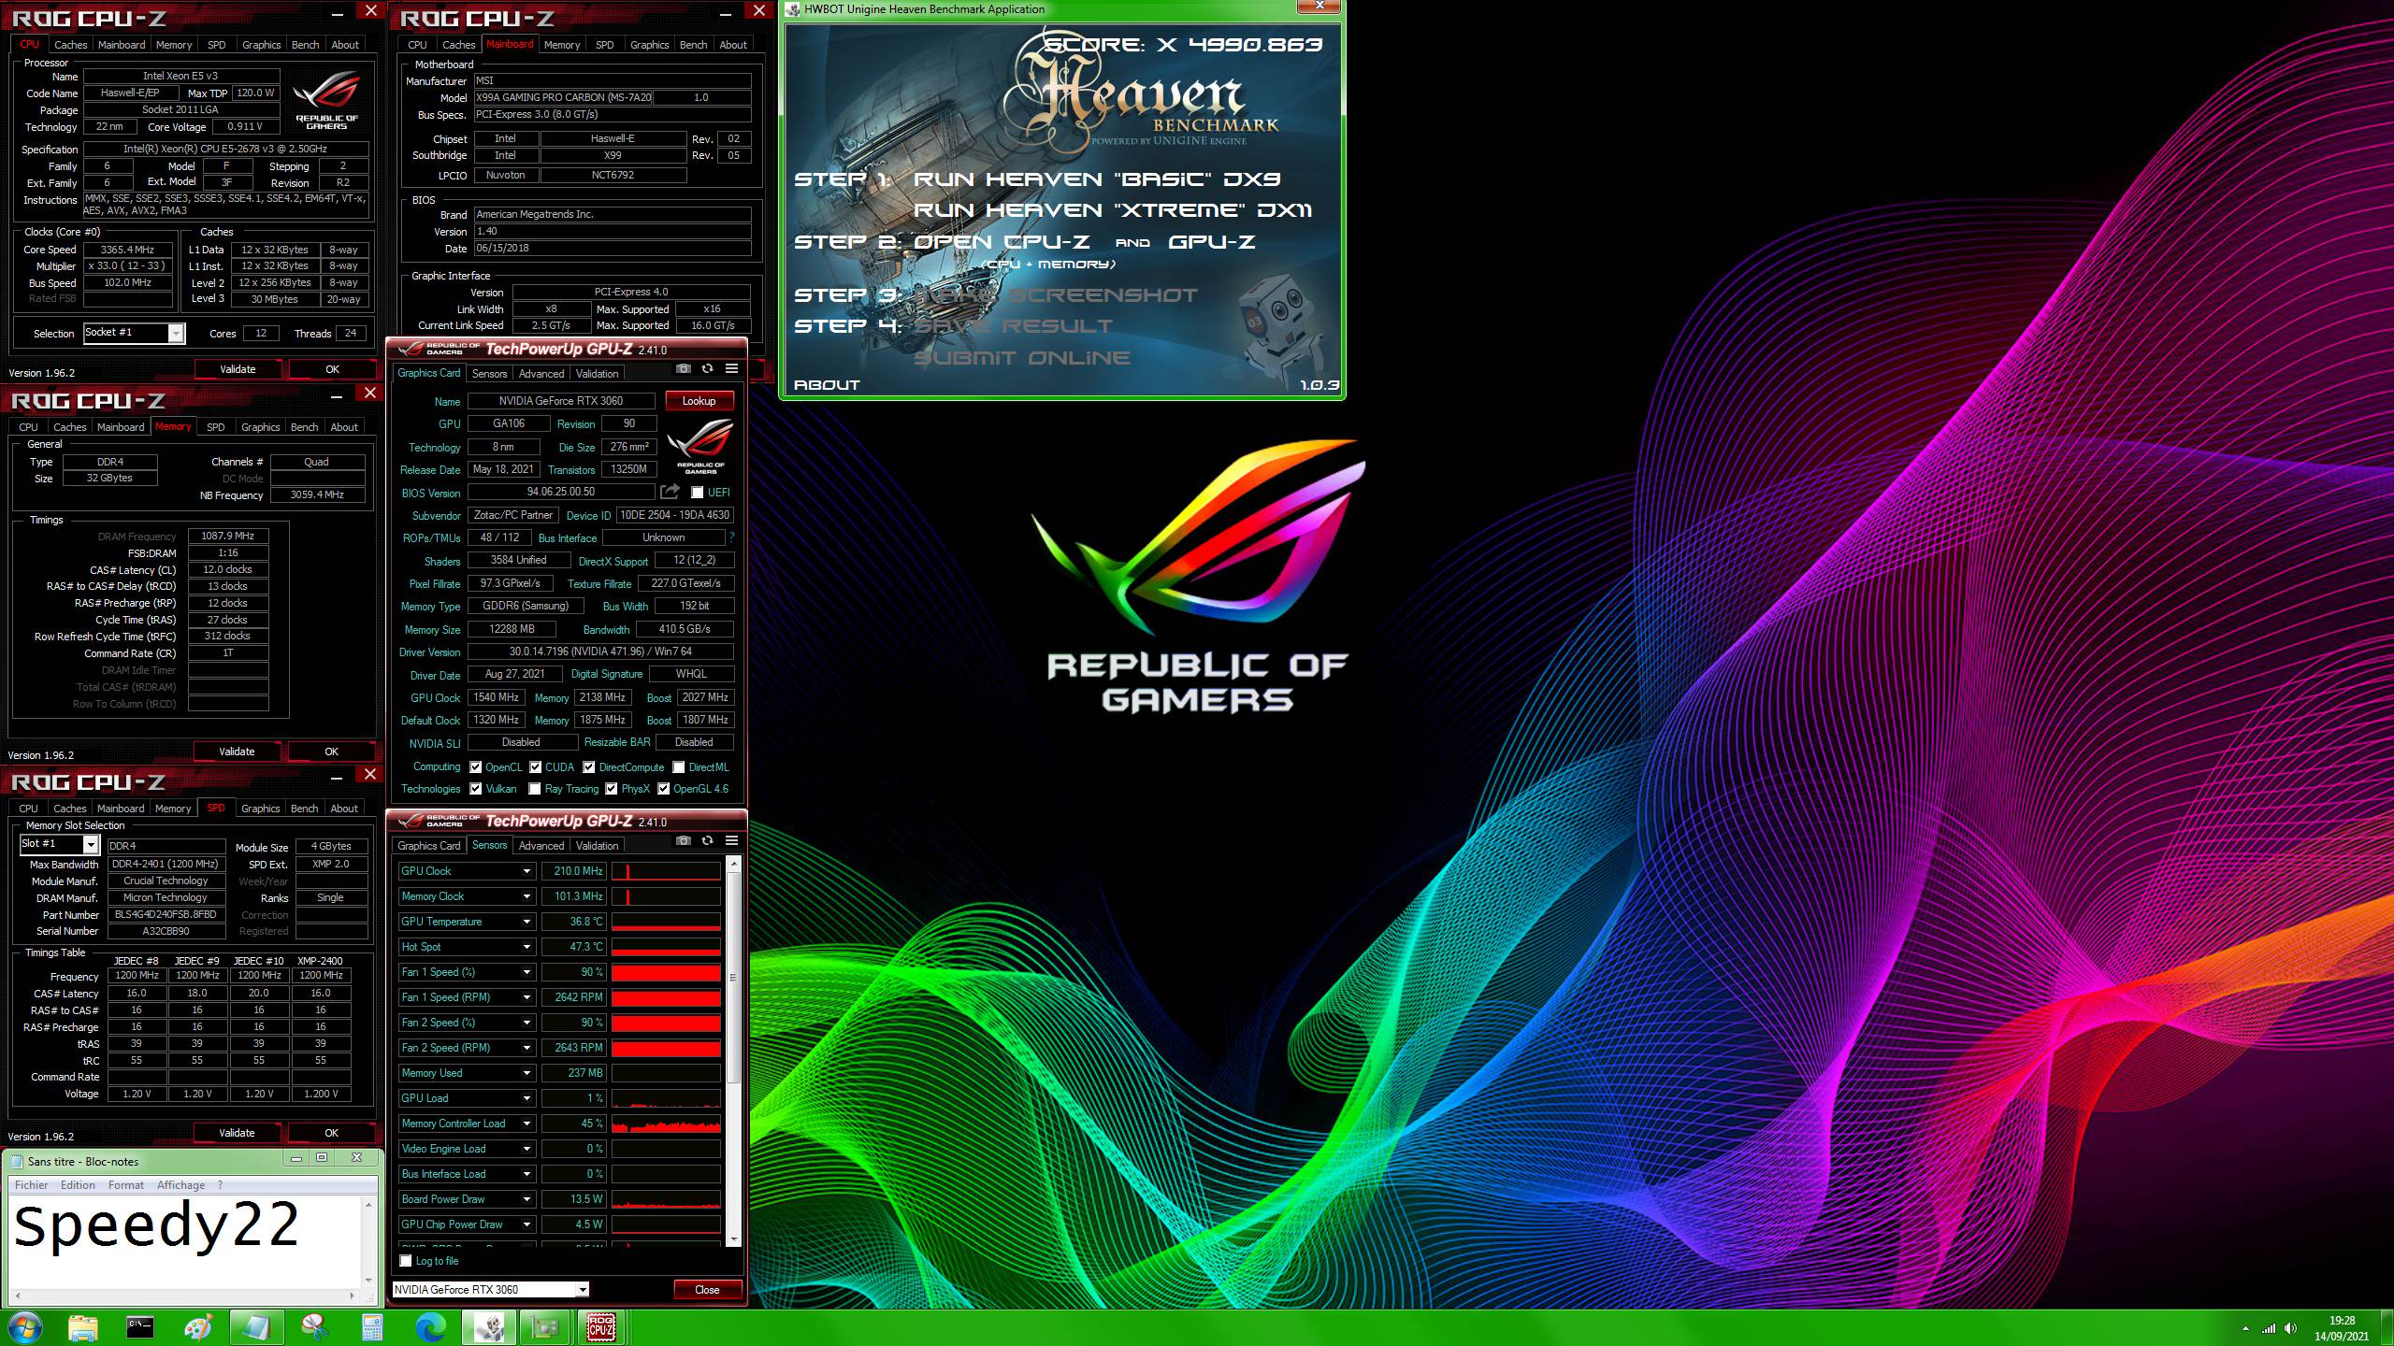The width and height of the screenshot is (2394, 1346).
Task: Click the HWBOT Heaven window title icon
Action: (x=793, y=9)
